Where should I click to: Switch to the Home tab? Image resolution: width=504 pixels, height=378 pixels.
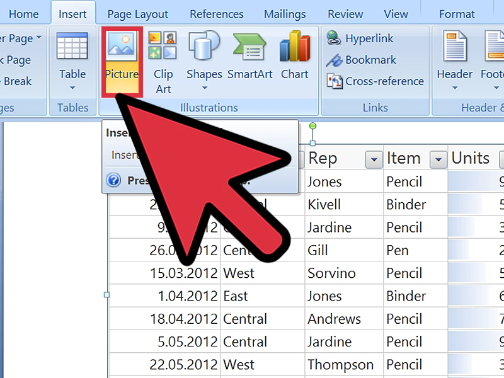click(23, 14)
